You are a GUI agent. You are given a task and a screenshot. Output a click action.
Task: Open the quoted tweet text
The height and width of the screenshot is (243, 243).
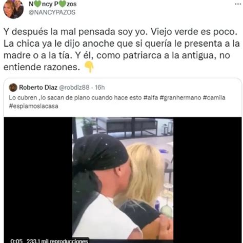pyautogui.click(x=117, y=102)
